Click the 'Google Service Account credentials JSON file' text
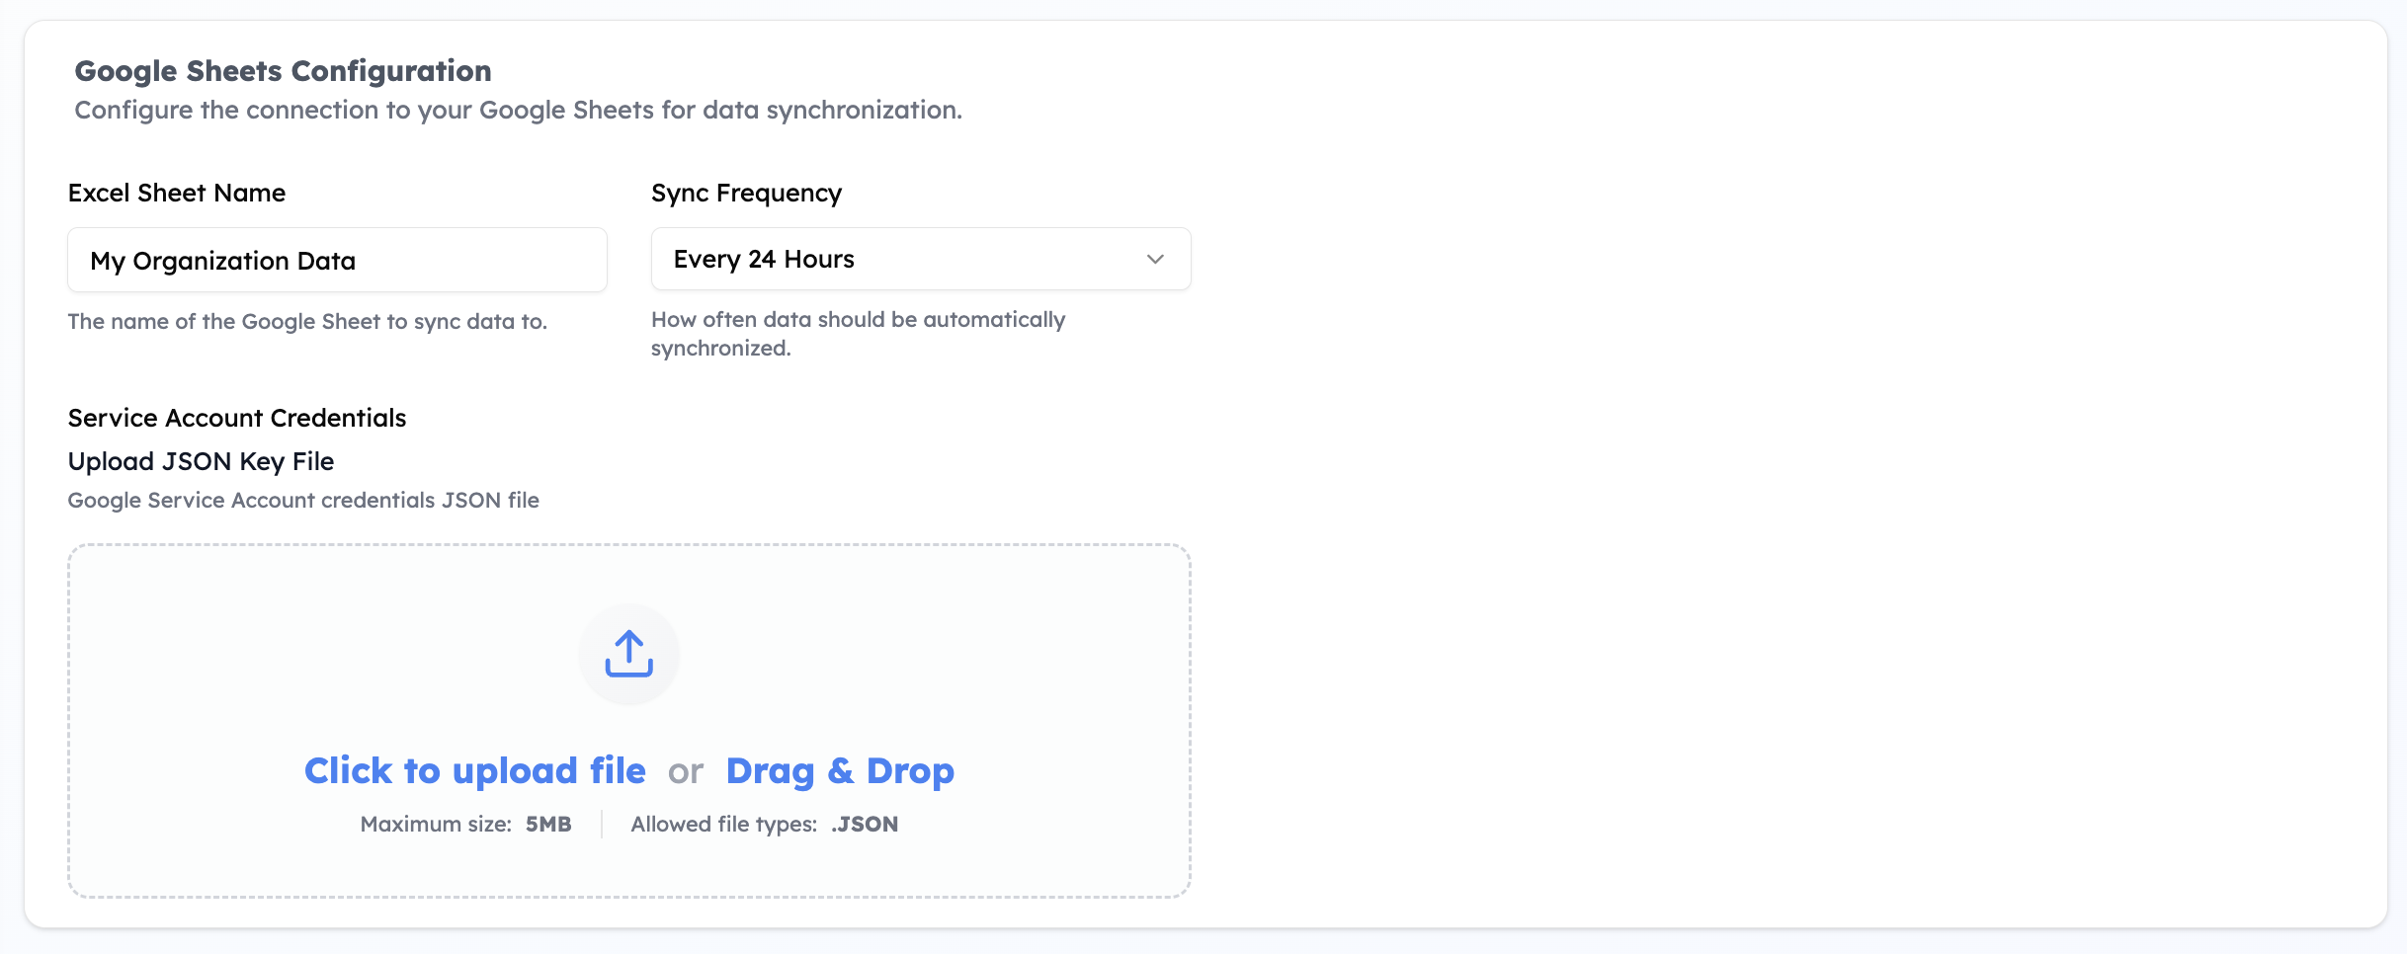2407x954 pixels. coord(303,501)
